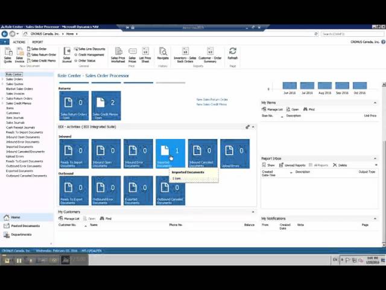Run the Customer - Order Summary report
The width and height of the screenshot is (386, 290).
pyautogui.click(x=210, y=55)
